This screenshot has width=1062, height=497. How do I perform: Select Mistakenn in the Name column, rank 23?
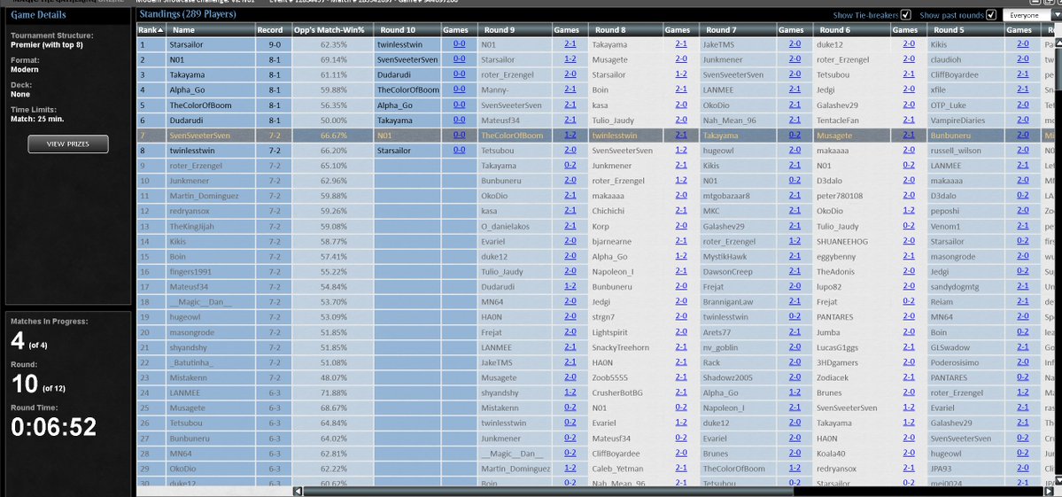[189, 377]
